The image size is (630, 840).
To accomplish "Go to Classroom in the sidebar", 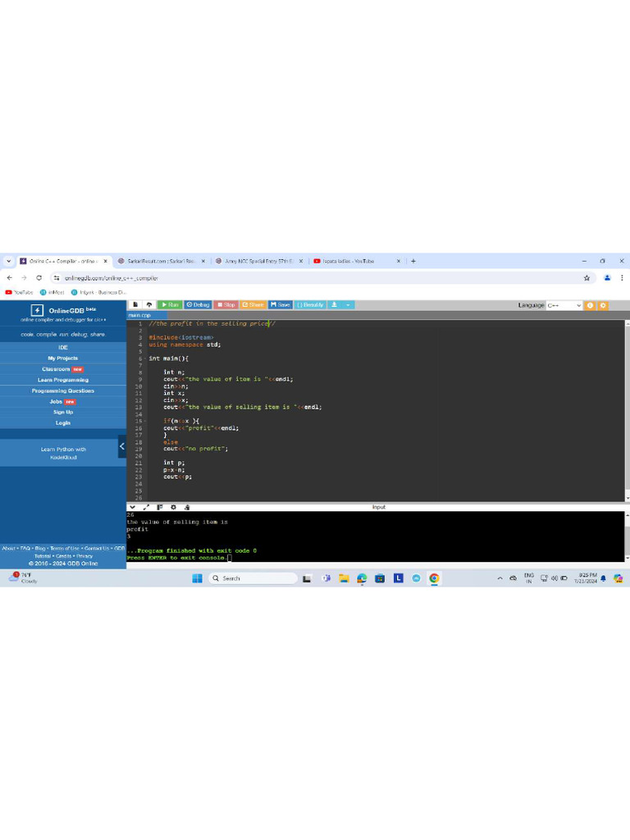I will tap(63, 369).
